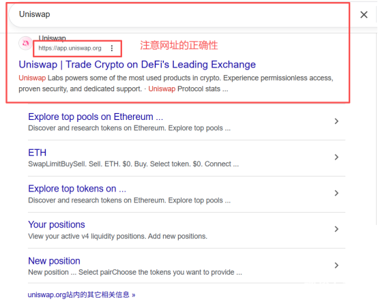
Task: Expand the chevron for Explore top pools row
Action: 336,121
